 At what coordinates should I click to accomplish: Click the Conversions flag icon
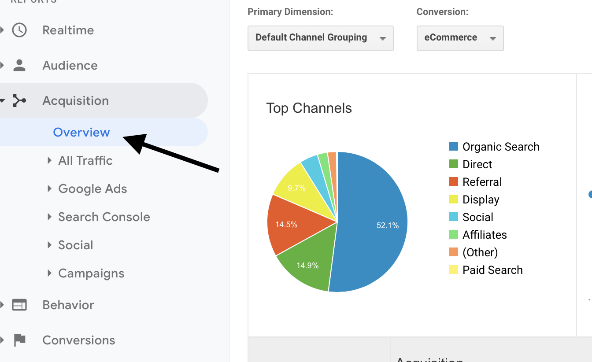pyautogui.click(x=19, y=340)
